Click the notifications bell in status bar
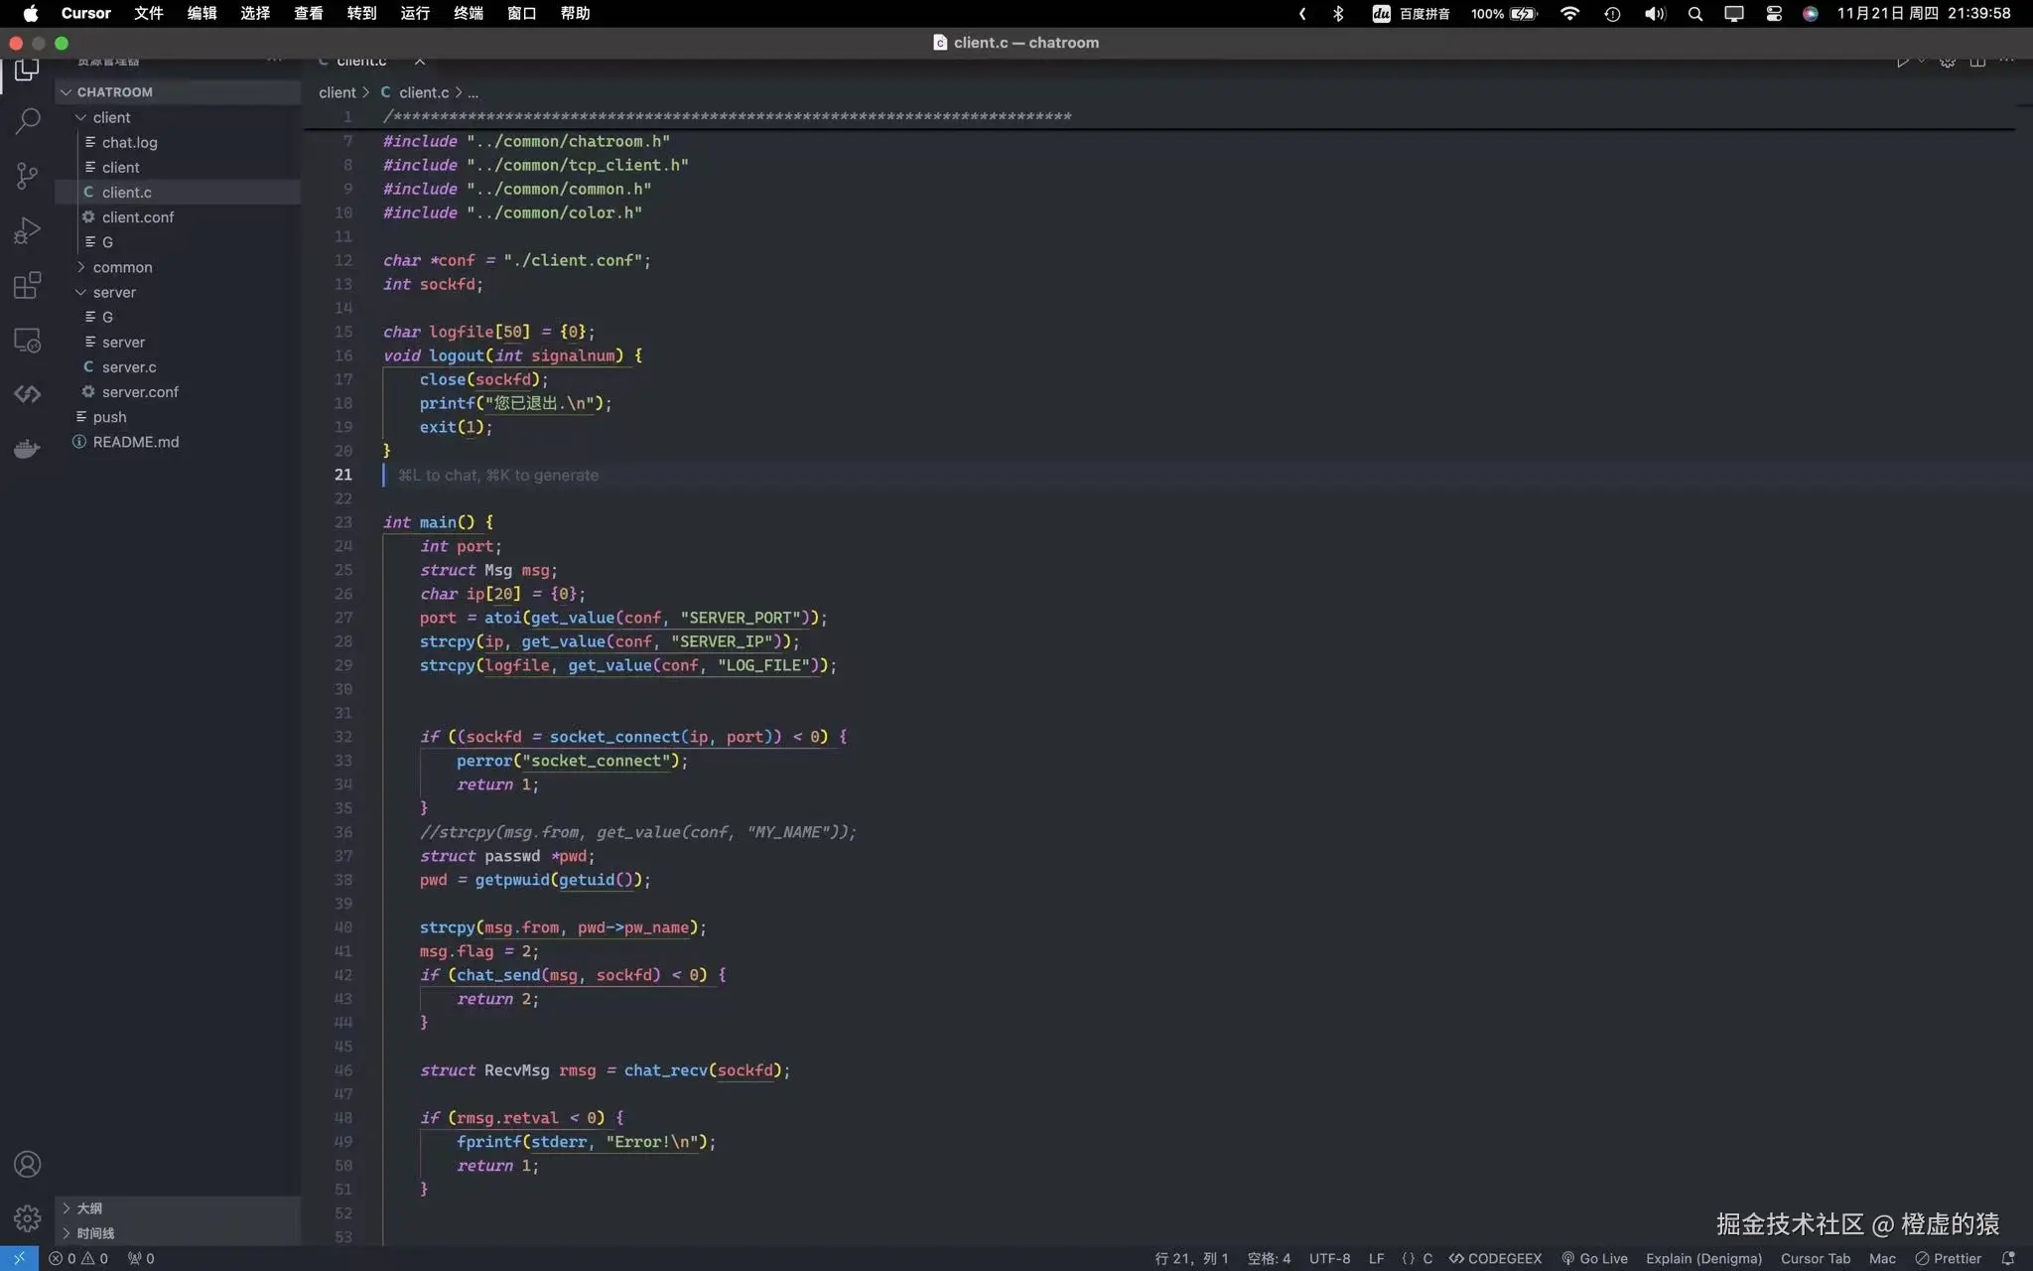The image size is (2033, 1271). click(x=2007, y=1258)
